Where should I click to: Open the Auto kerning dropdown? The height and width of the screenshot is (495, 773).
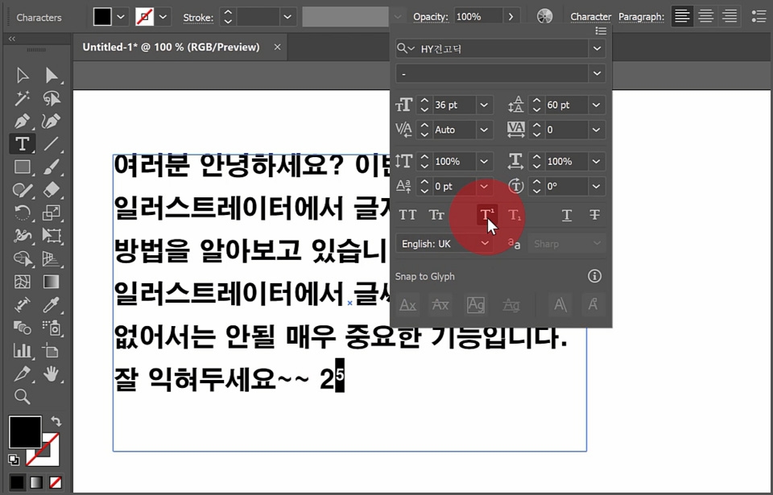point(484,130)
